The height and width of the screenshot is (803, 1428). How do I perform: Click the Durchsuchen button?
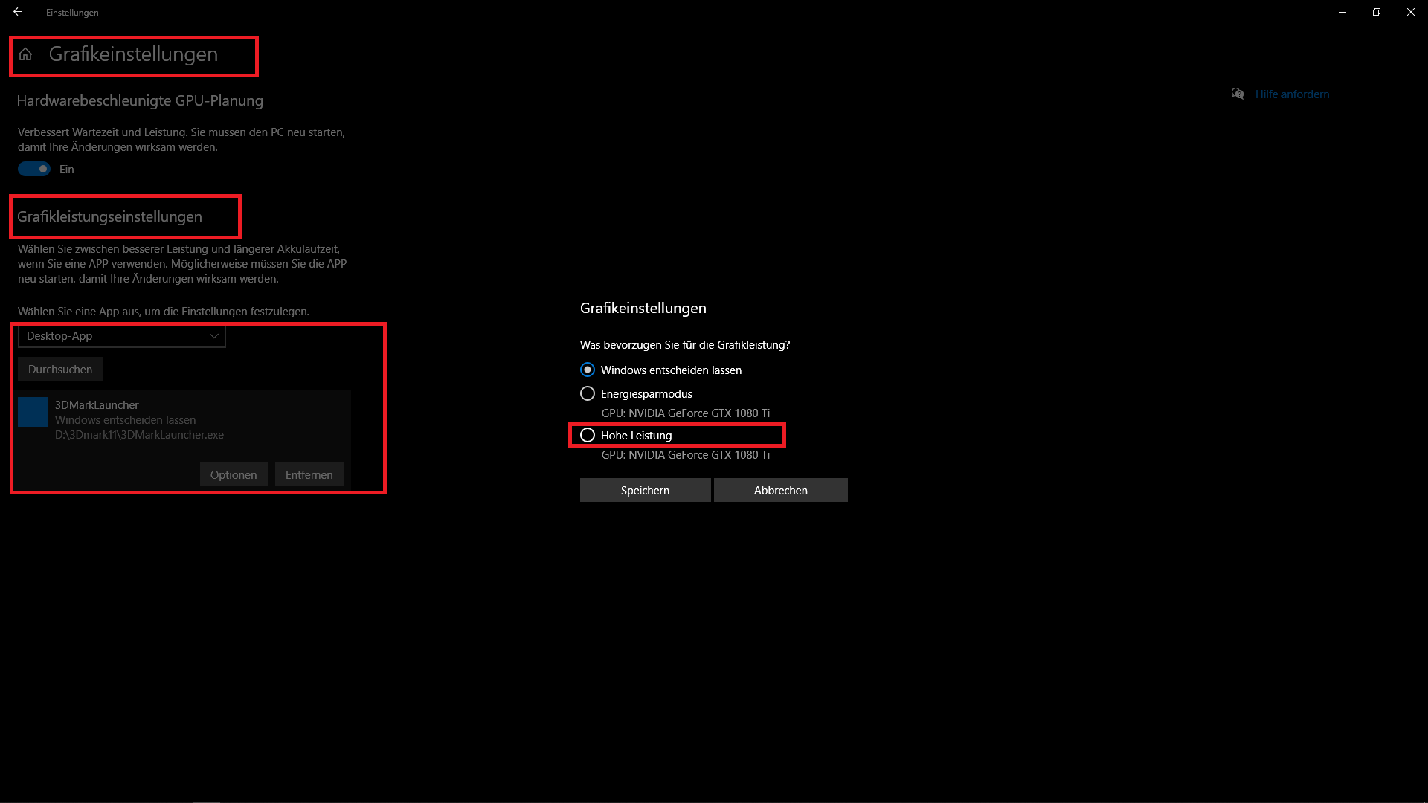coord(60,369)
